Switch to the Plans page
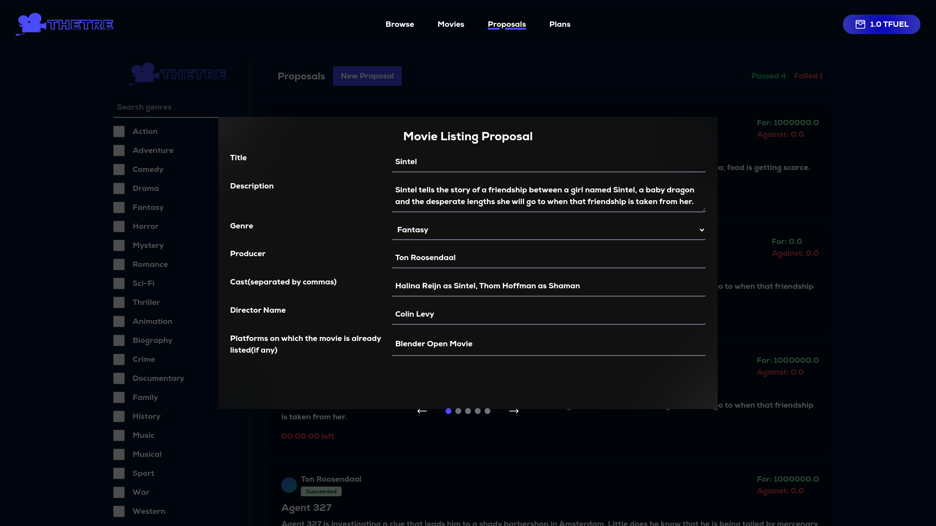936x526 pixels. pos(560,24)
